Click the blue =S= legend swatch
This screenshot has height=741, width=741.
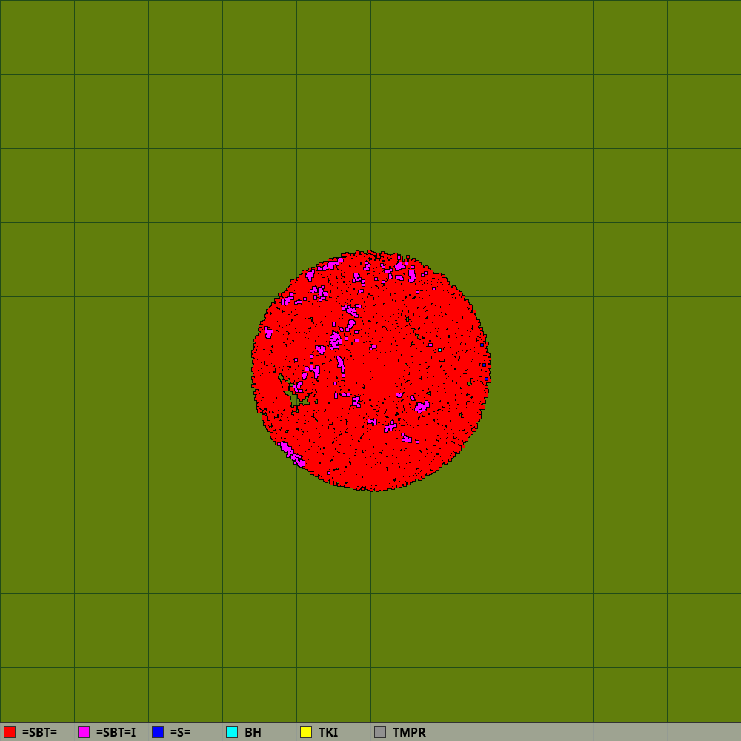click(158, 732)
